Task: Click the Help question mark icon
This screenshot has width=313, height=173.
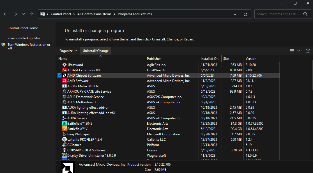Action: pos(308,51)
